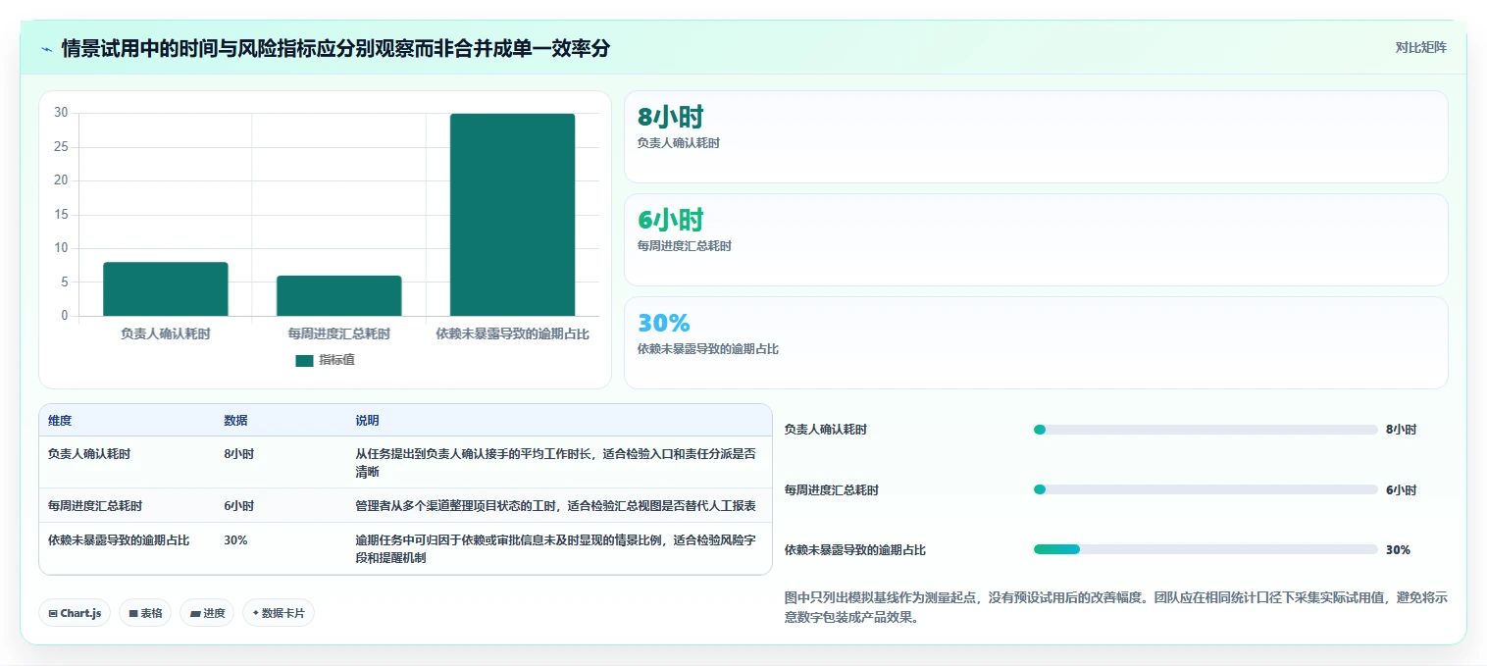This screenshot has height=666, width=1487.
Task: Click the 表格 tag chip
Action: (145, 613)
